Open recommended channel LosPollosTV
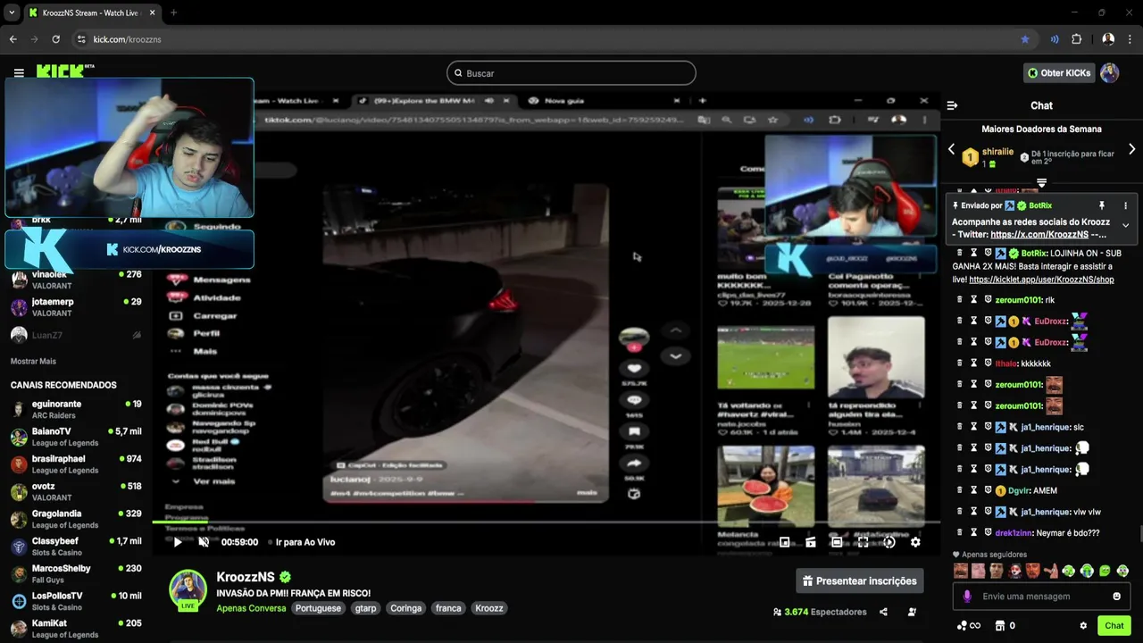Image resolution: width=1143 pixels, height=643 pixels. coord(76,601)
